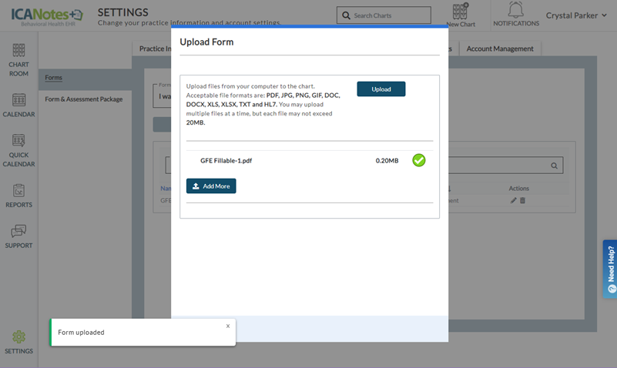Select Forms in the settings menu
Image resolution: width=617 pixels, height=368 pixels.
point(53,78)
